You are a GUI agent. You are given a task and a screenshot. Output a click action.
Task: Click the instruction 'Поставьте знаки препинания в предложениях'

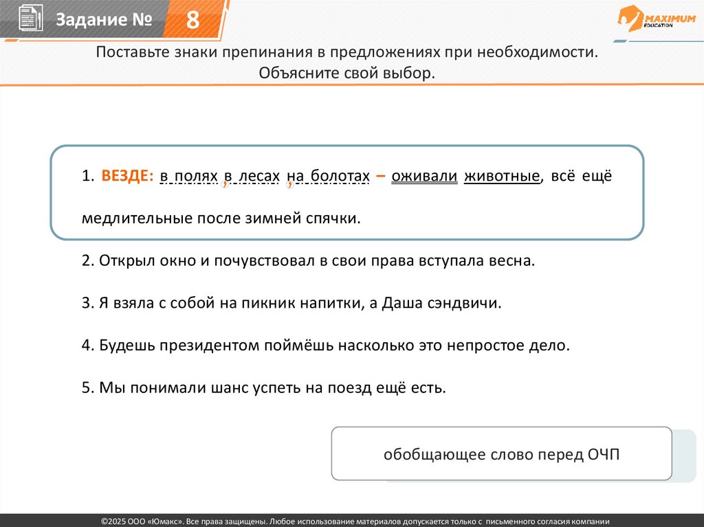346,52
